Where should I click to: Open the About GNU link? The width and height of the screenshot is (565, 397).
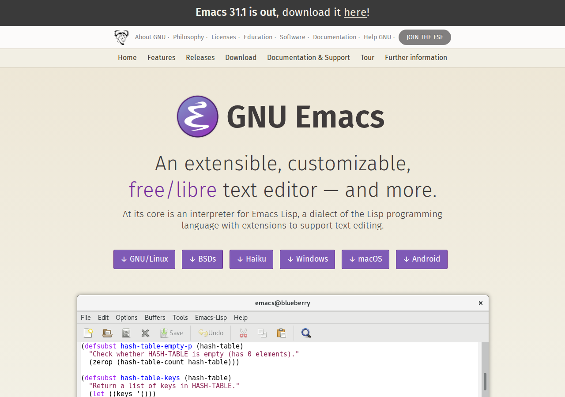(150, 37)
